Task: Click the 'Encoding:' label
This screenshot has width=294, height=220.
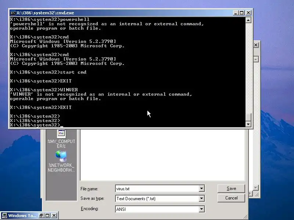Action: [90, 209]
